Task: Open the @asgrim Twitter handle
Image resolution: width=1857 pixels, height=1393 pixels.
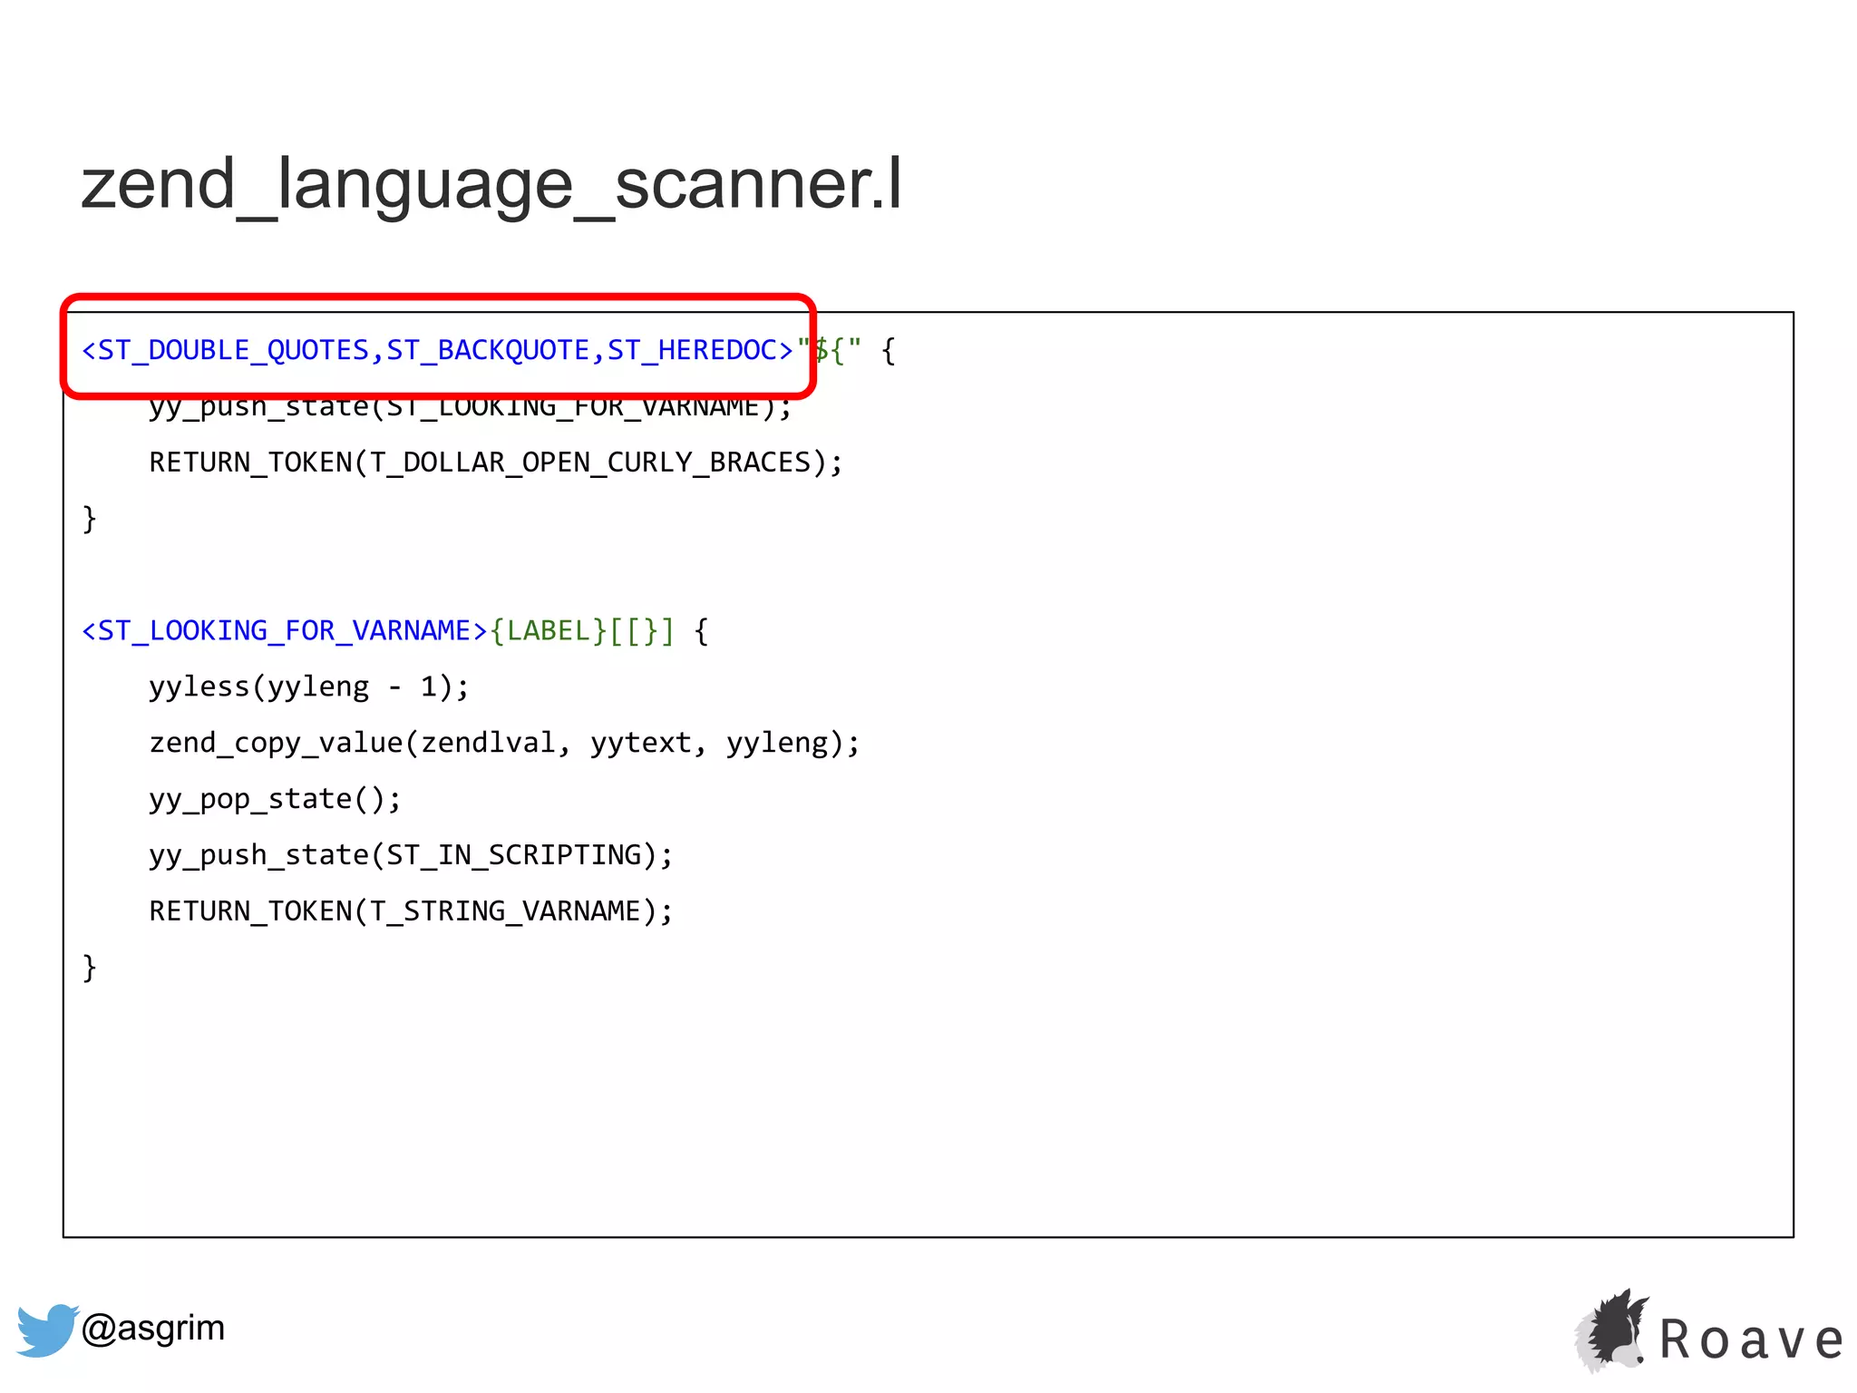Action: pos(153,1328)
